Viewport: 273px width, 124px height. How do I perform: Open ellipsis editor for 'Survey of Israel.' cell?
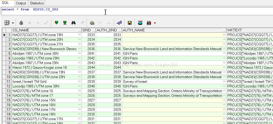point(224,81)
